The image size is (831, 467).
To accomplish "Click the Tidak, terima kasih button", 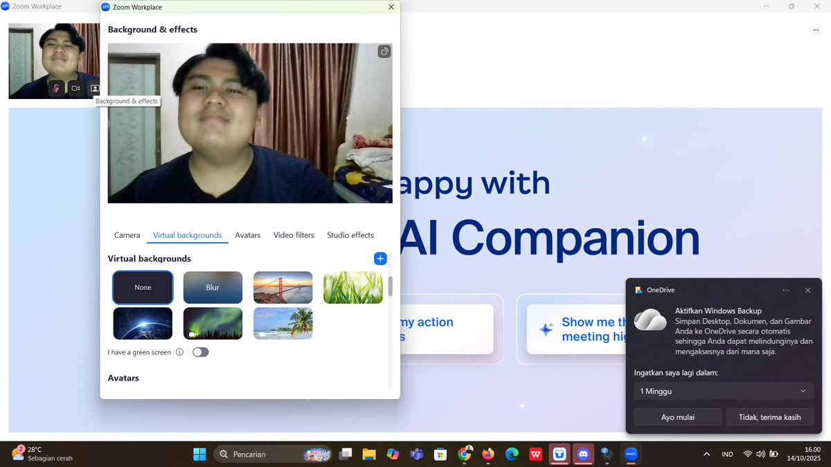I will pos(769,417).
